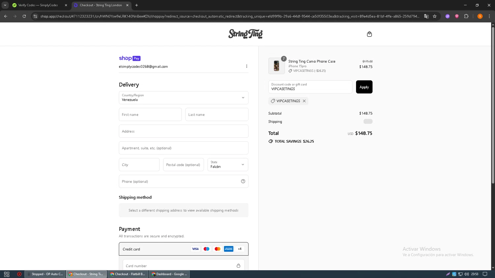Click the browser address bar URL
The width and height of the screenshot is (495, 278).
230,16
